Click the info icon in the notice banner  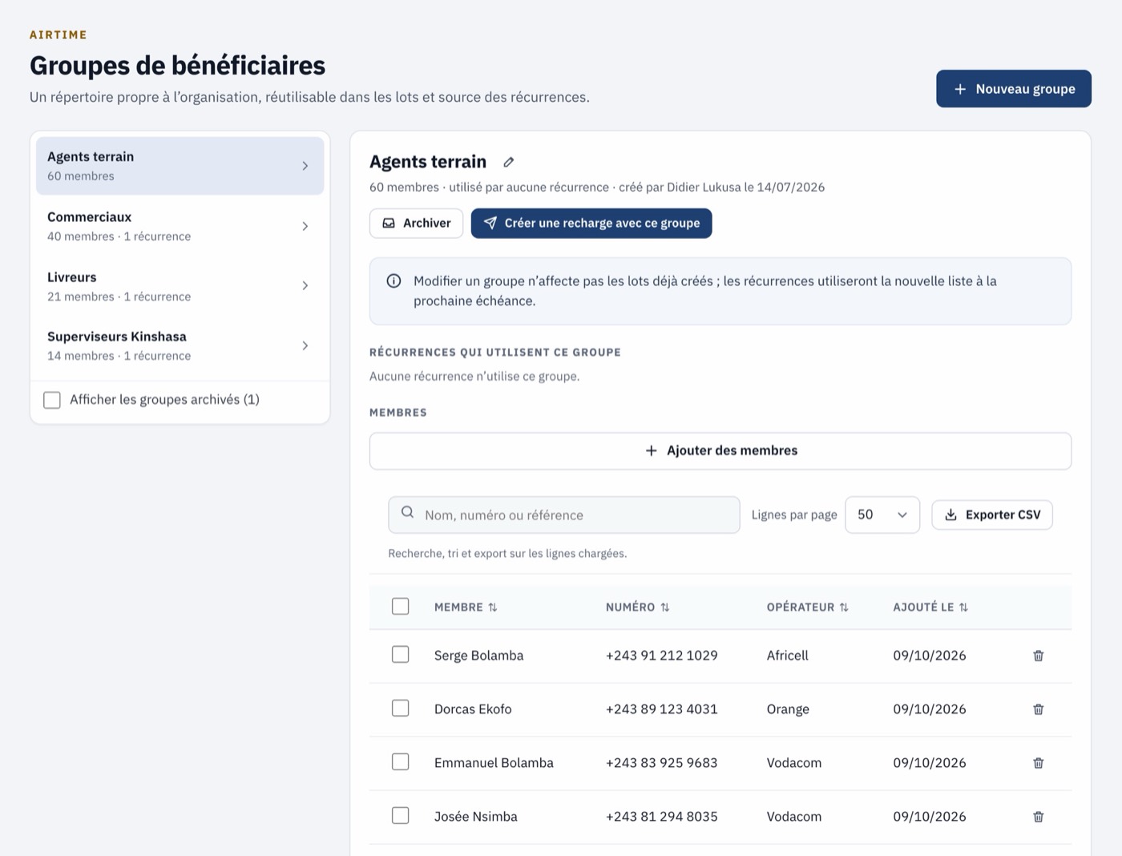pyautogui.click(x=394, y=281)
